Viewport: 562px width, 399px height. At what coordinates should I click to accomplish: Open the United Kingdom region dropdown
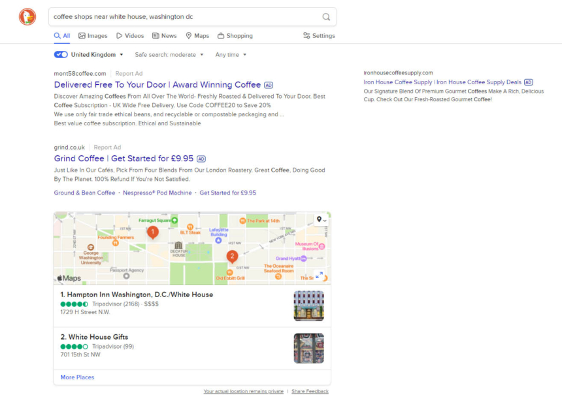[97, 55]
